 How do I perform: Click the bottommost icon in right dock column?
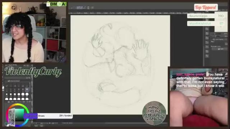click(207, 56)
